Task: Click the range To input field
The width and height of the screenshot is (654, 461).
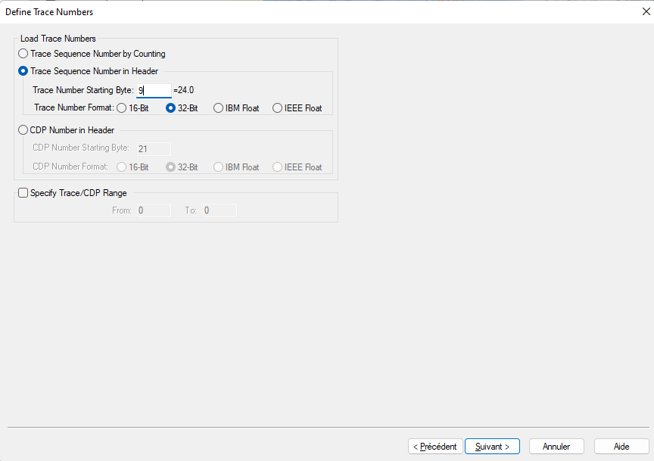Action: [219, 210]
